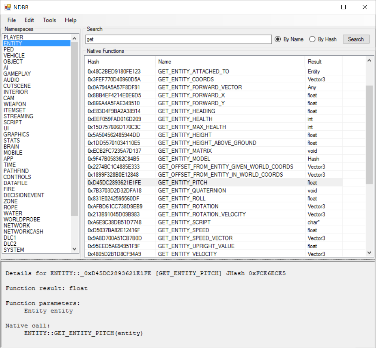Select the ENTITY namespace
This screenshot has height=348, width=376.
point(37,43)
